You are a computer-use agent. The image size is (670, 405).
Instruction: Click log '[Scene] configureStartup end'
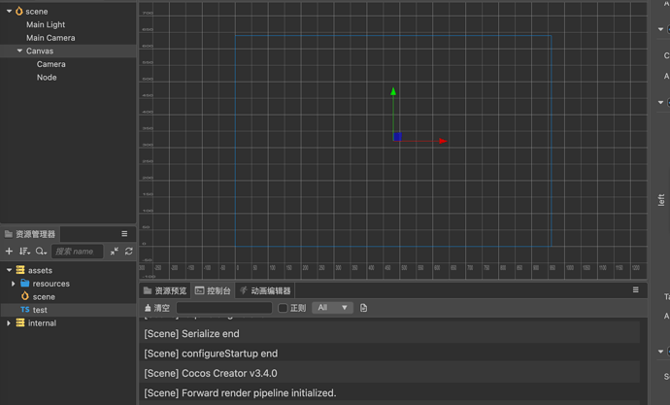coord(389,354)
